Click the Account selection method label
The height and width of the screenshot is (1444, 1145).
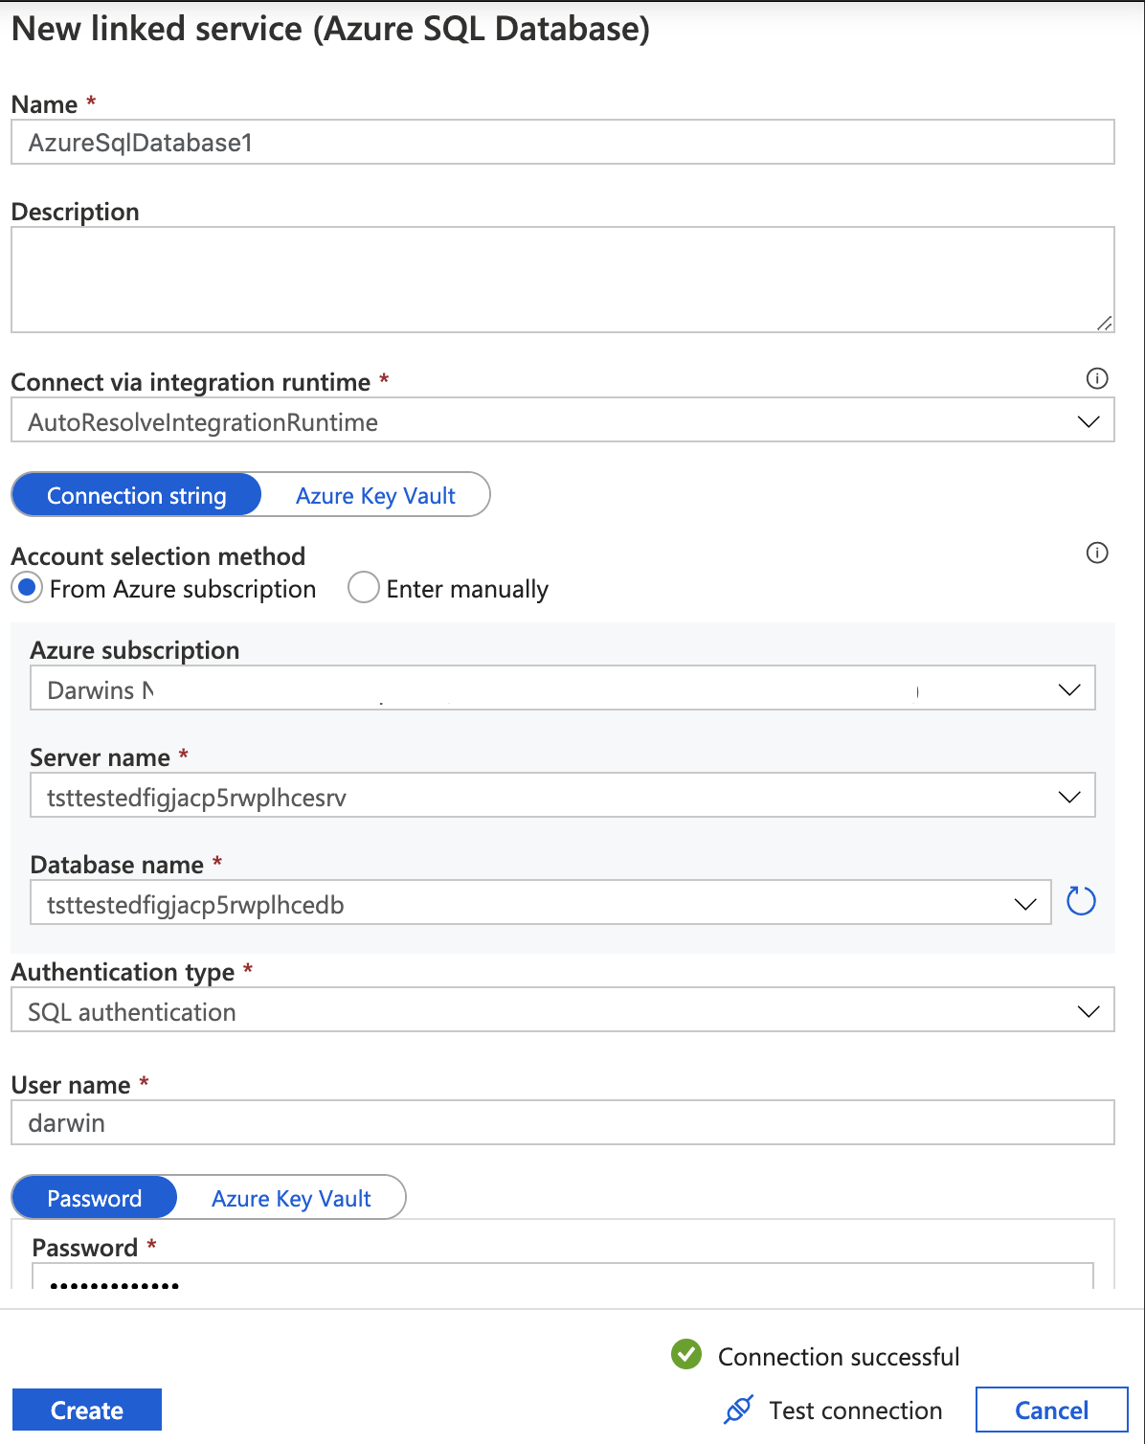point(158,556)
